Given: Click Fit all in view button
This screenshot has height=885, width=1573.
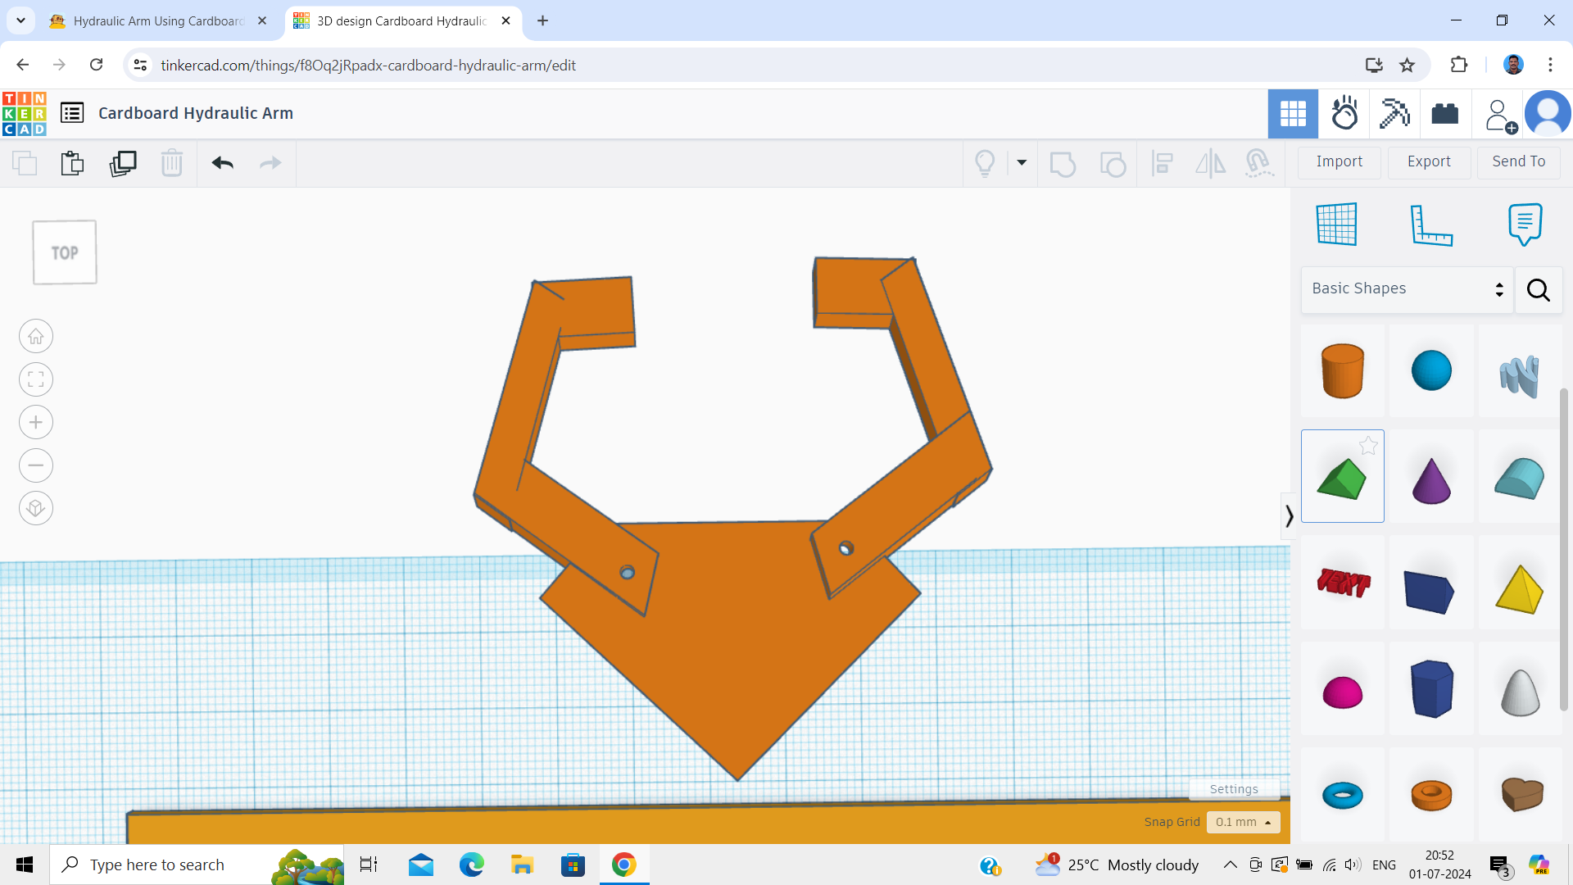Looking at the screenshot, I should 36,379.
